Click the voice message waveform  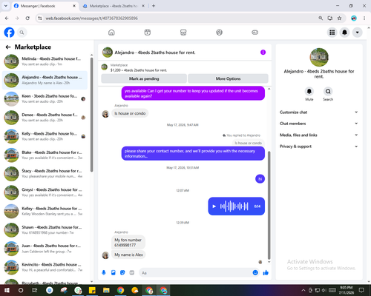click(x=234, y=206)
